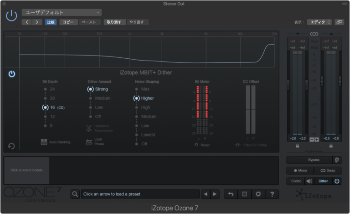The width and height of the screenshot is (350, 214).
Task: Click the 取り消す undo button
Action: [x=114, y=22]
